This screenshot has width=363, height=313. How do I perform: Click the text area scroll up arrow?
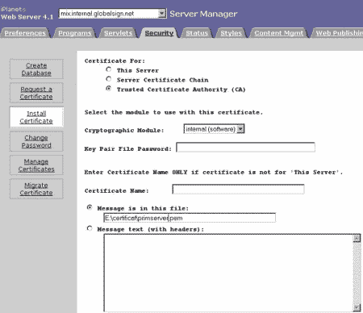pos(357,238)
